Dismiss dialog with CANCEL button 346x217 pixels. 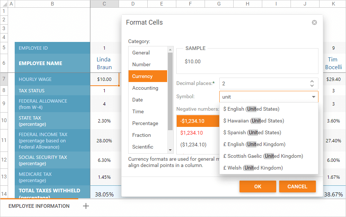297,186
